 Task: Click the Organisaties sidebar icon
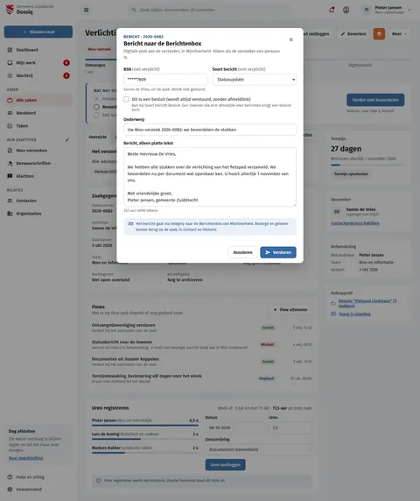[10, 214]
